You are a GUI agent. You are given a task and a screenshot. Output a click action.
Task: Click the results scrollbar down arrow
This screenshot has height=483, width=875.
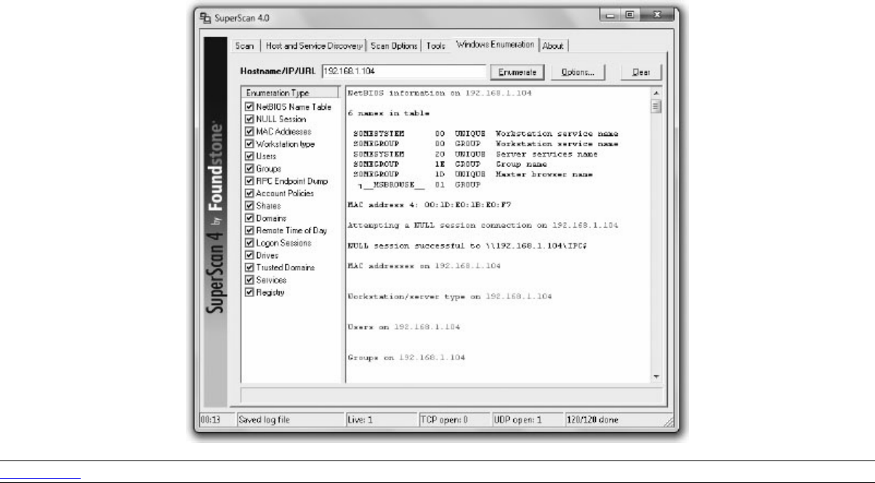(x=656, y=378)
